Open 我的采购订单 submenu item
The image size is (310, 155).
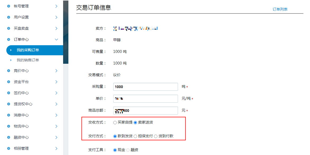coord(28,50)
